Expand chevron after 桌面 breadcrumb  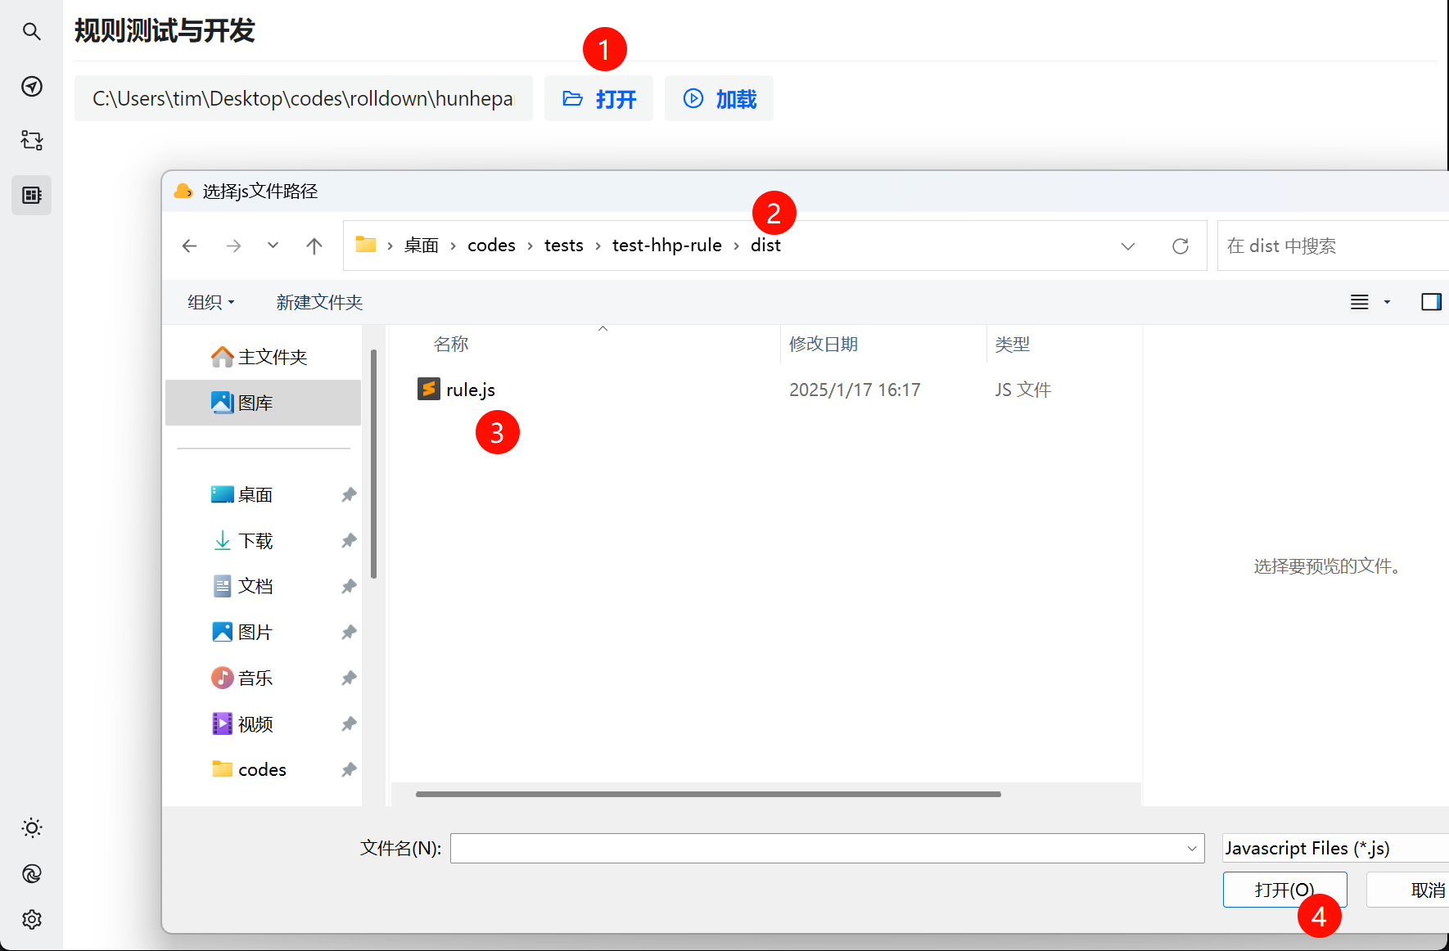(453, 246)
